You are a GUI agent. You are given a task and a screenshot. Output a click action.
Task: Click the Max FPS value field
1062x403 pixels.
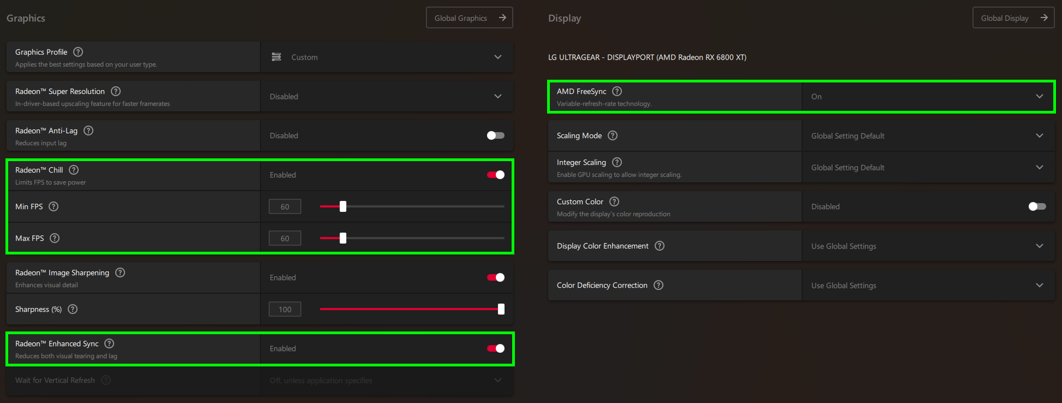click(285, 239)
